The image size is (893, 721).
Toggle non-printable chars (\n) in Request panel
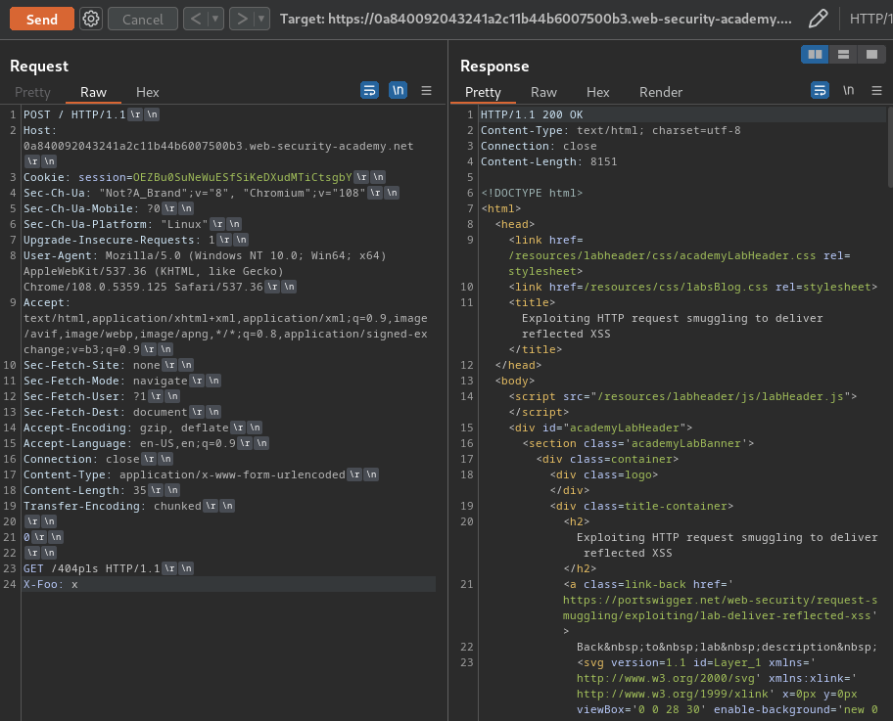[399, 90]
